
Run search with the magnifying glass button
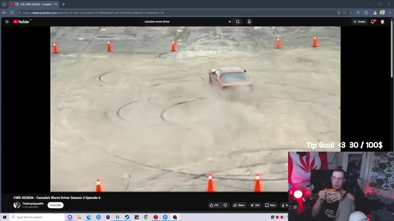(x=238, y=21)
